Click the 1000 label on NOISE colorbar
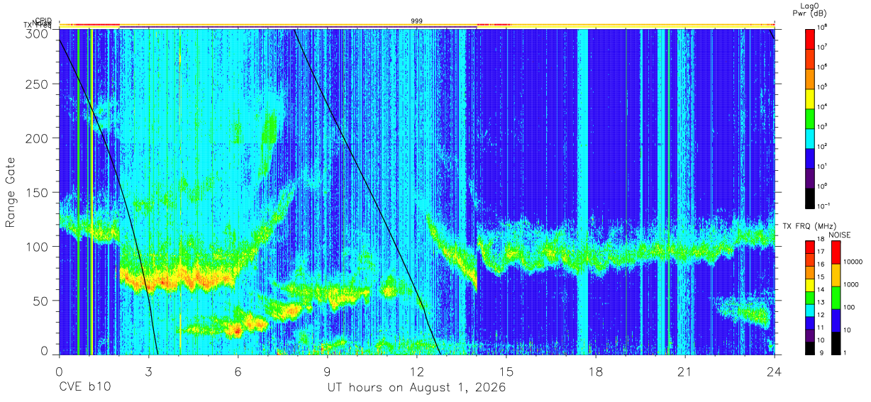The width and height of the screenshot is (871, 402). 851,285
